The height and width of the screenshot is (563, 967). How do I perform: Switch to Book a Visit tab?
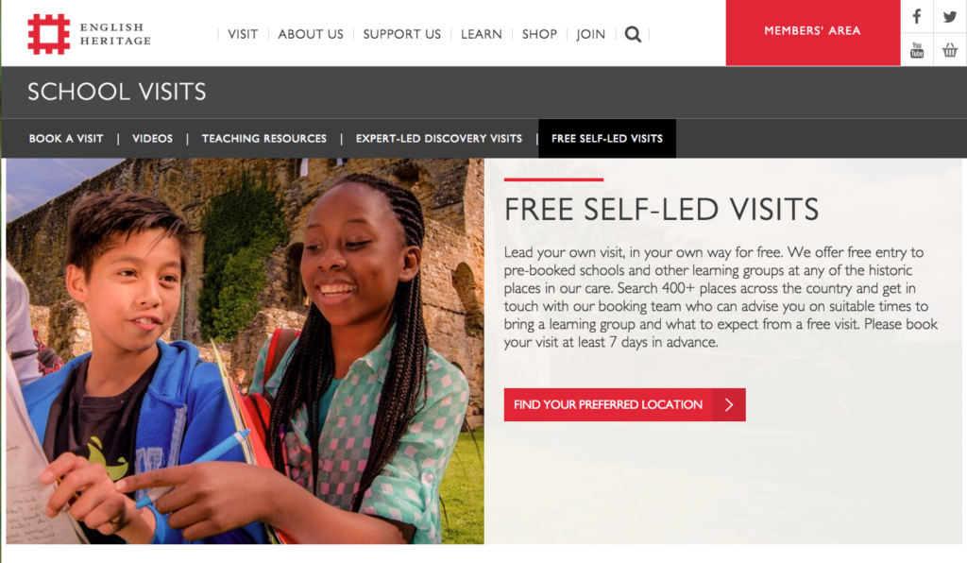[x=66, y=139]
